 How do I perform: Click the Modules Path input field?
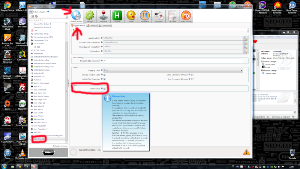[x=173, y=38]
